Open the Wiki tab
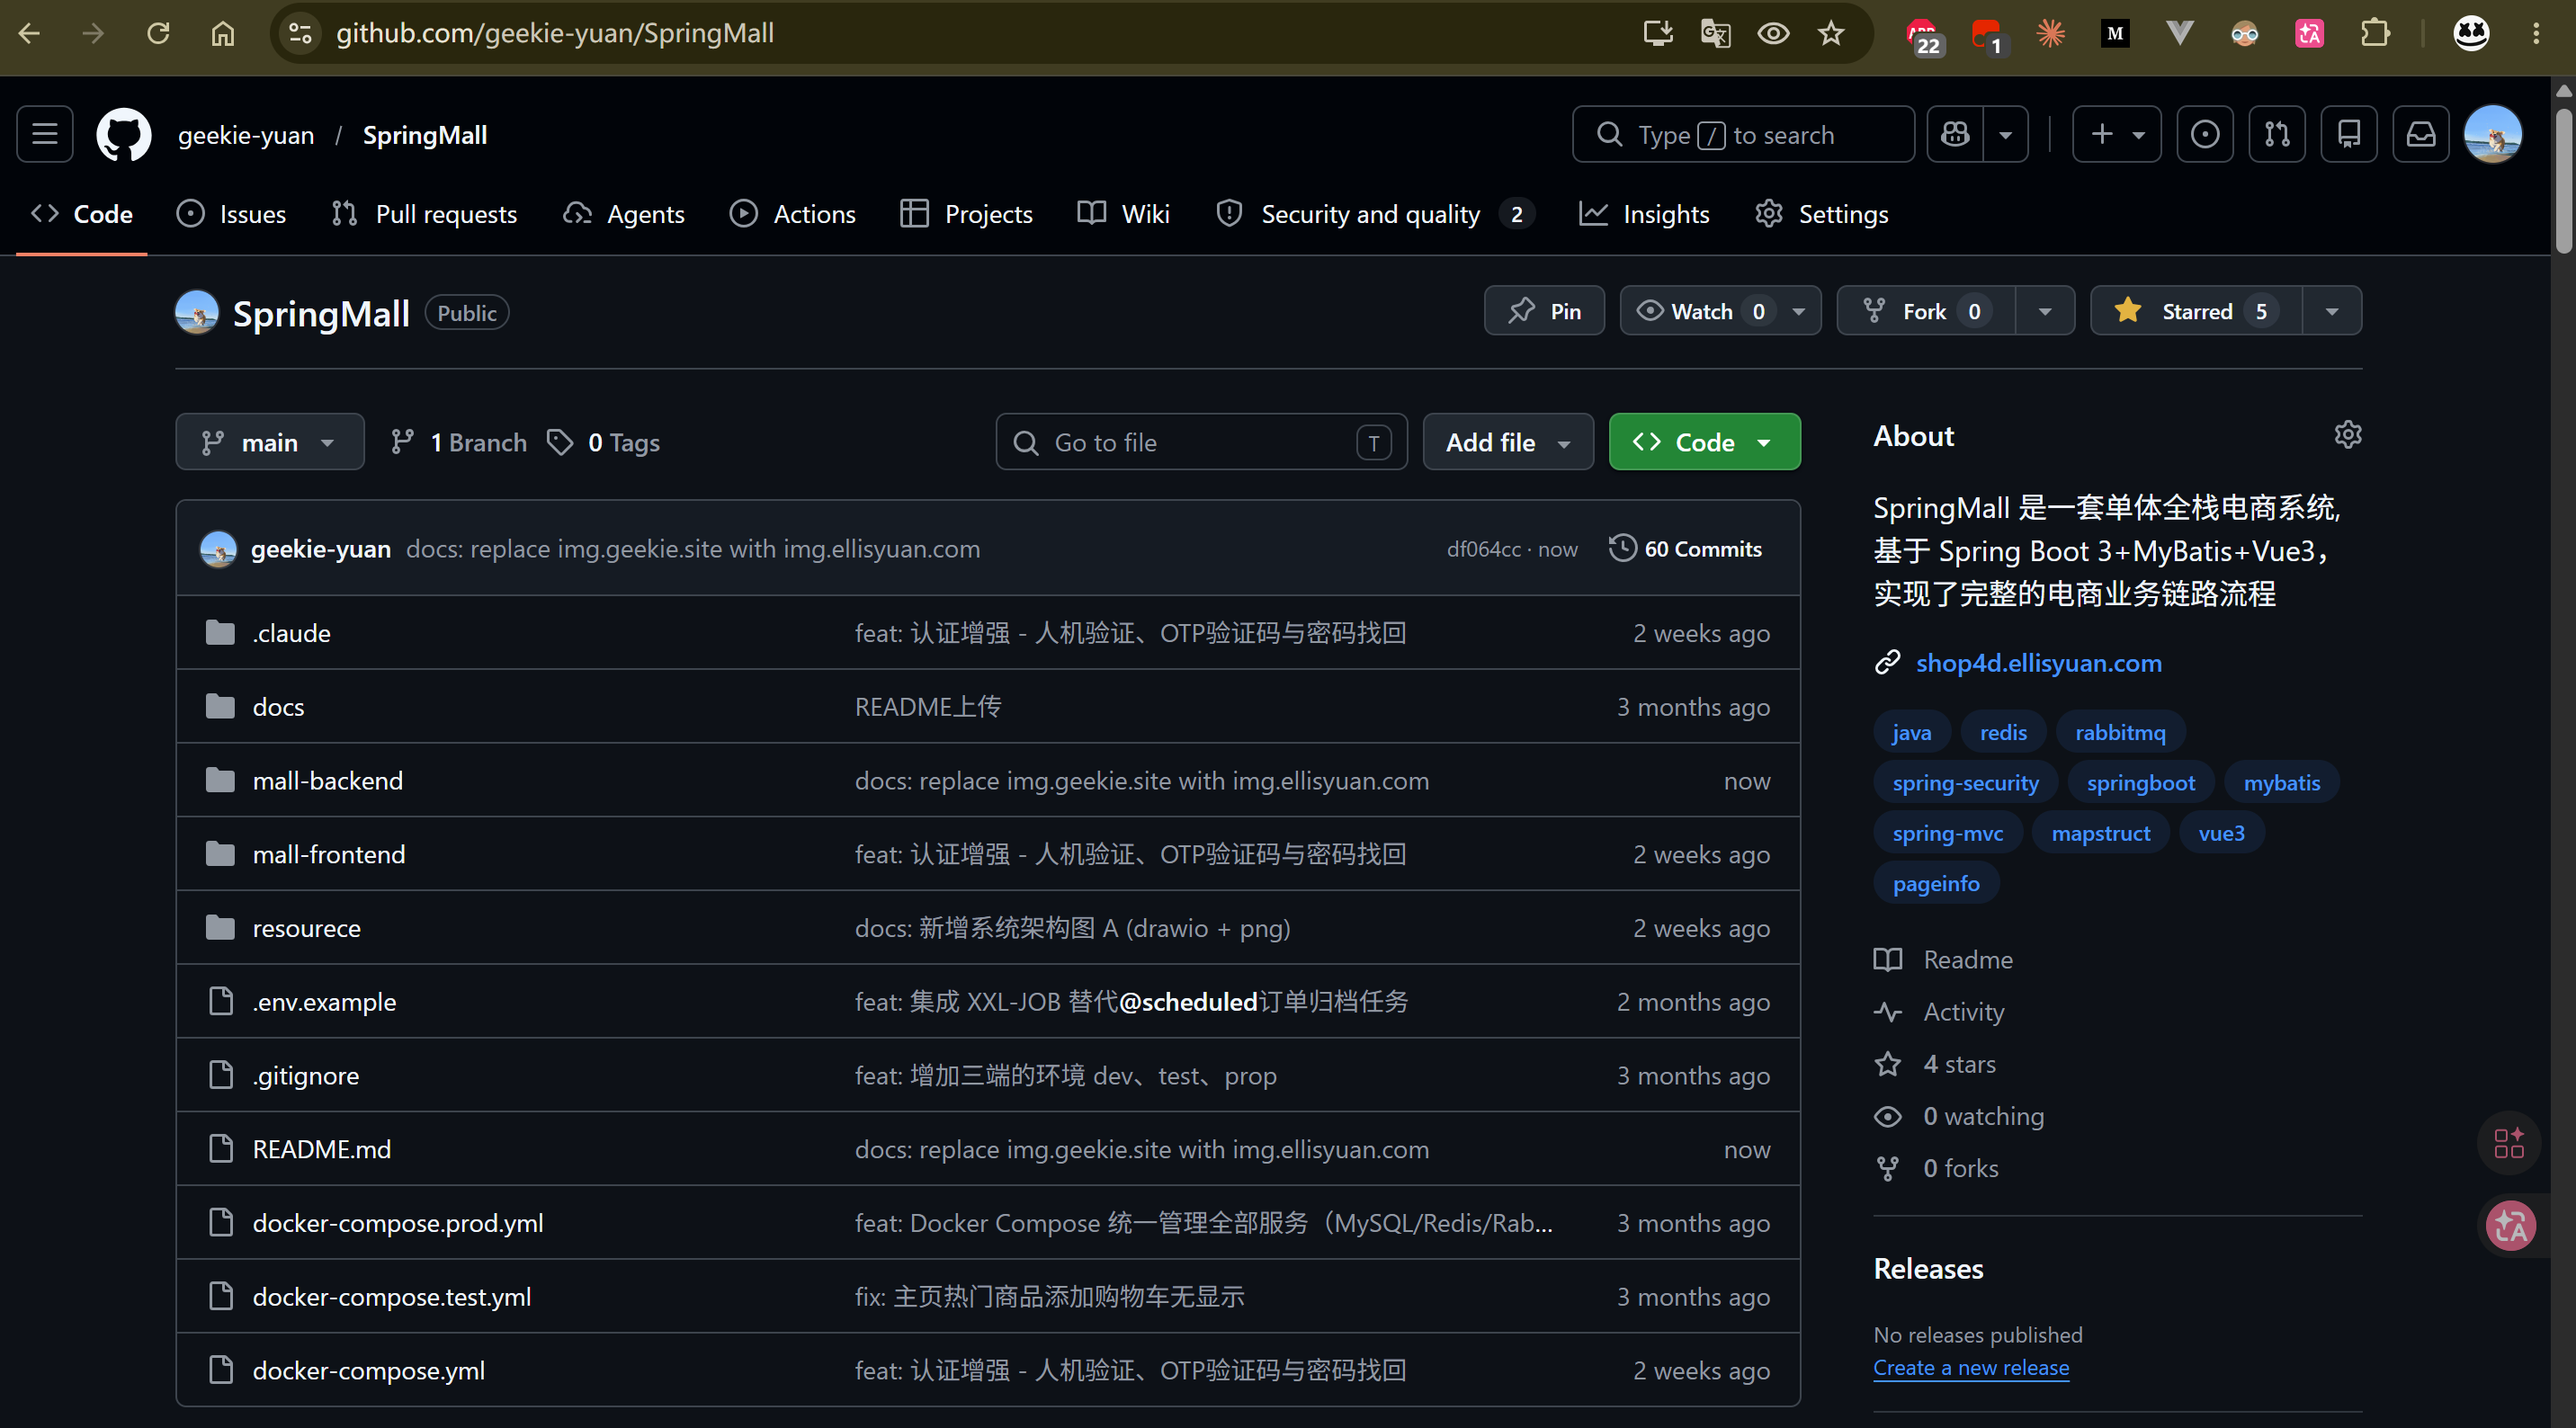Viewport: 2576px width, 1428px height. click(1124, 214)
